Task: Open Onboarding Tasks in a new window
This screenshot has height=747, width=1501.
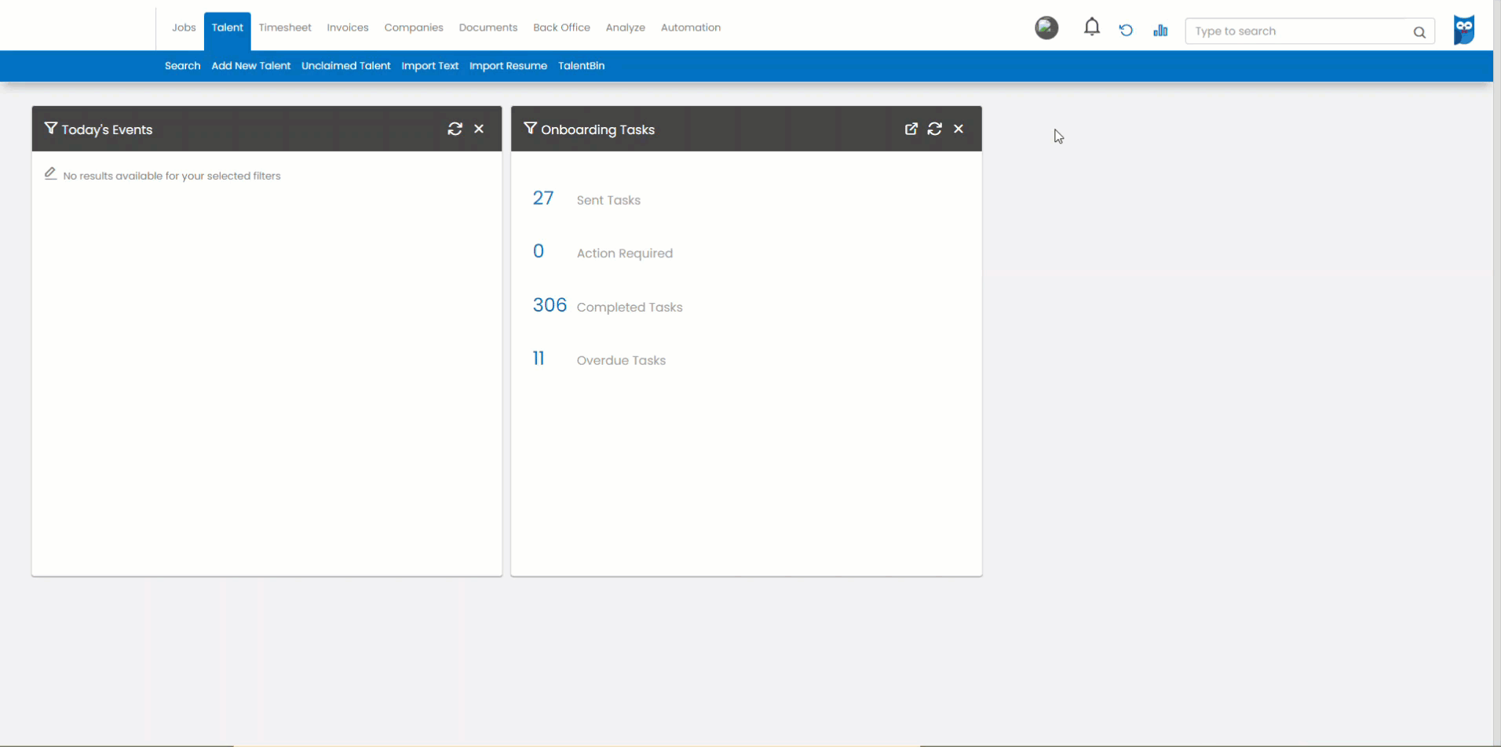Action: point(911,129)
